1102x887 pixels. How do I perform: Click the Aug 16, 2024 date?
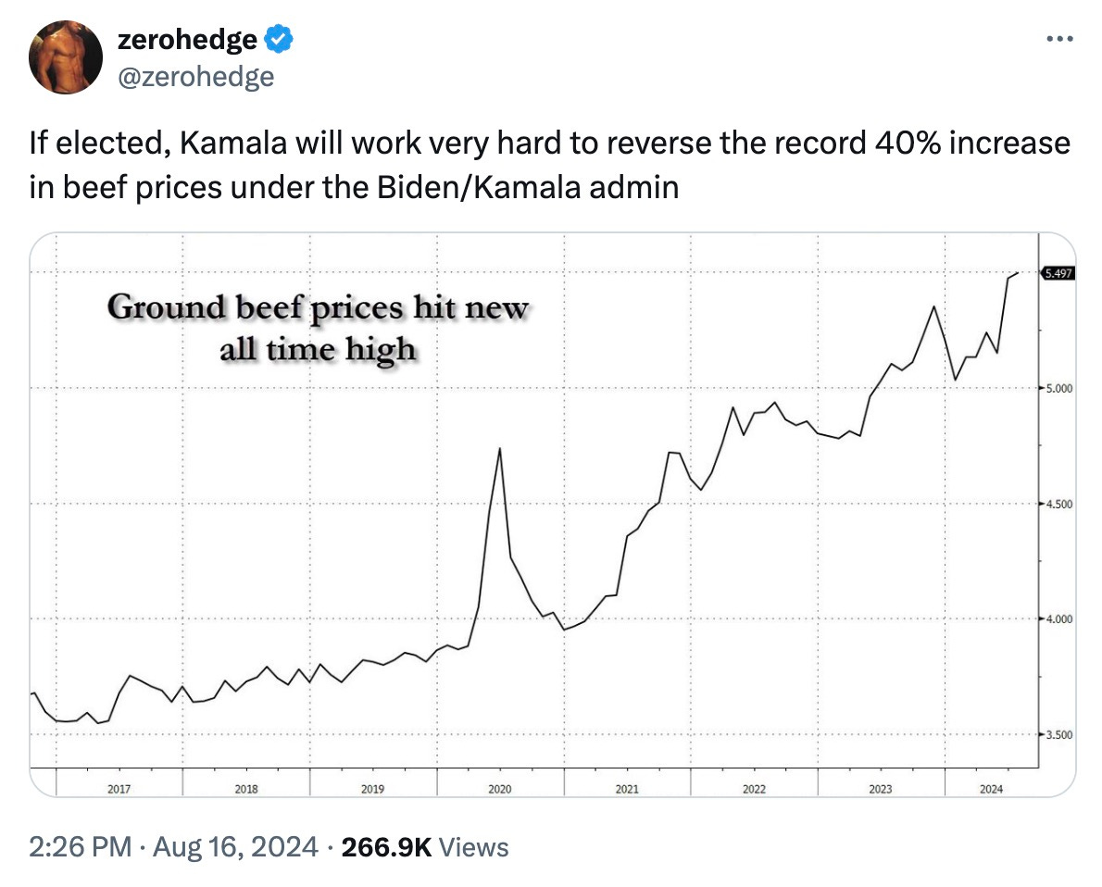click(235, 847)
